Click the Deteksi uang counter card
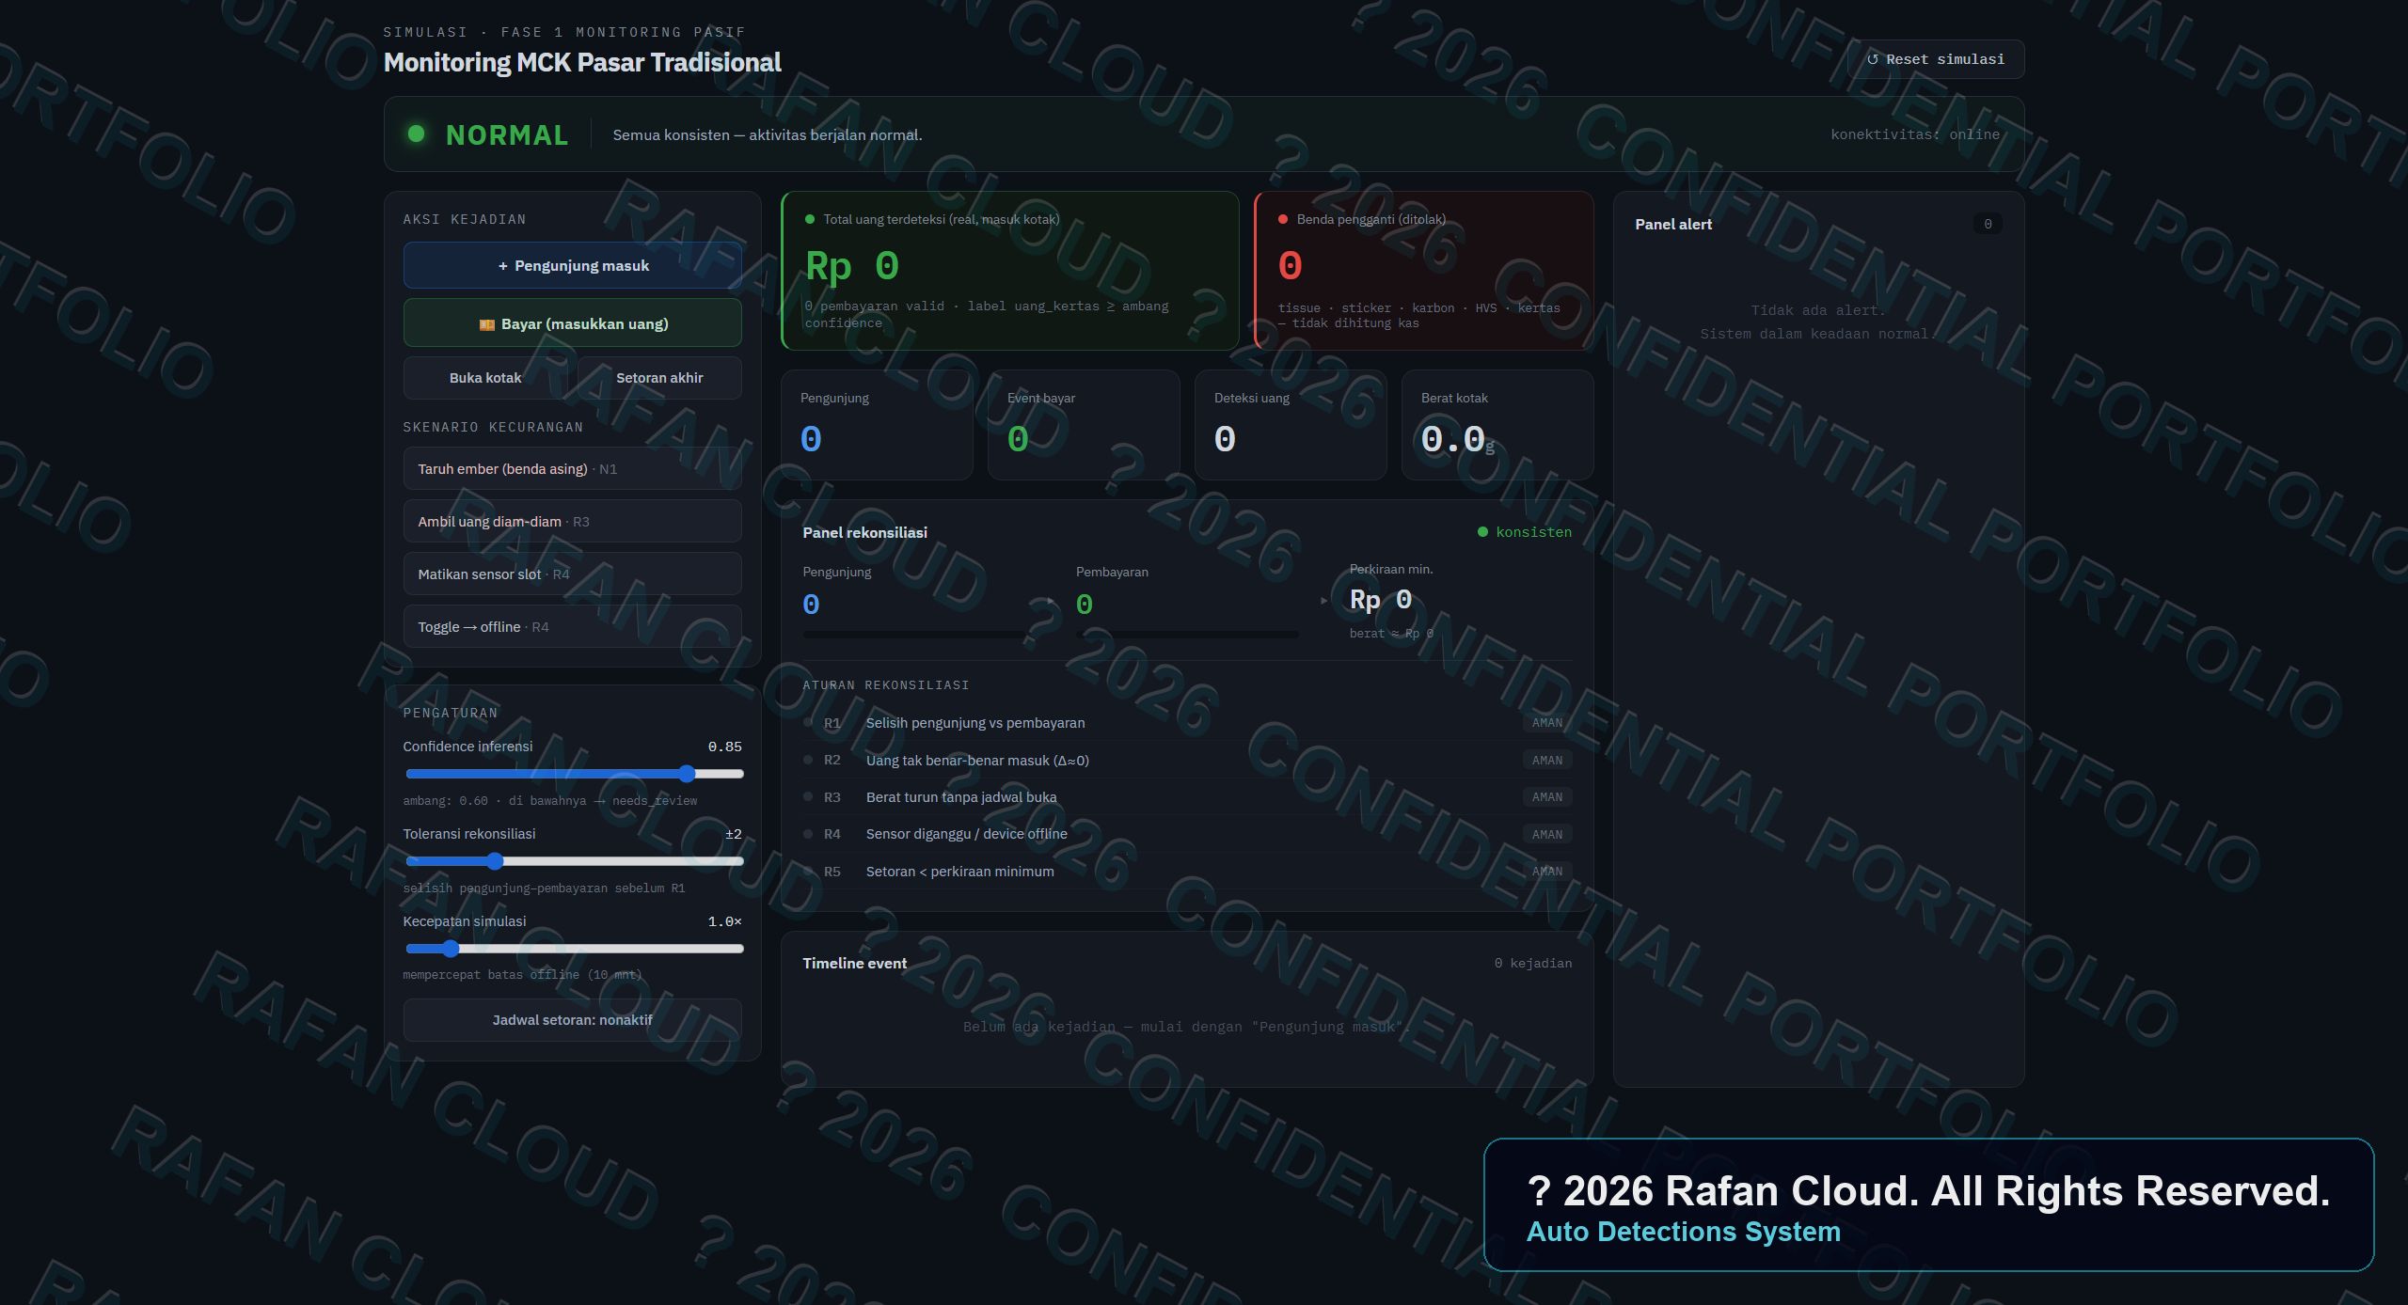 (x=1291, y=425)
